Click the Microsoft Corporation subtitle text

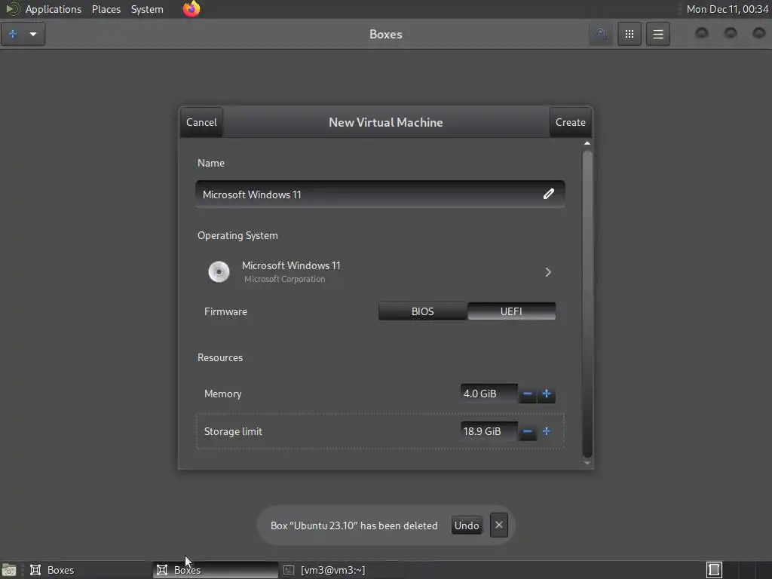coord(284,279)
